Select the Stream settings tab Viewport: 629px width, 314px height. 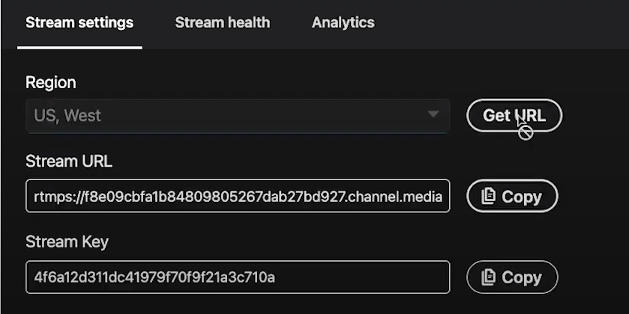pos(79,22)
